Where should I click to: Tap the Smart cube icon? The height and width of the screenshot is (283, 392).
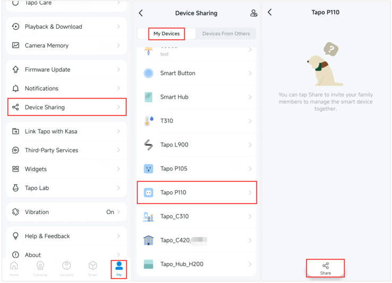(x=93, y=266)
